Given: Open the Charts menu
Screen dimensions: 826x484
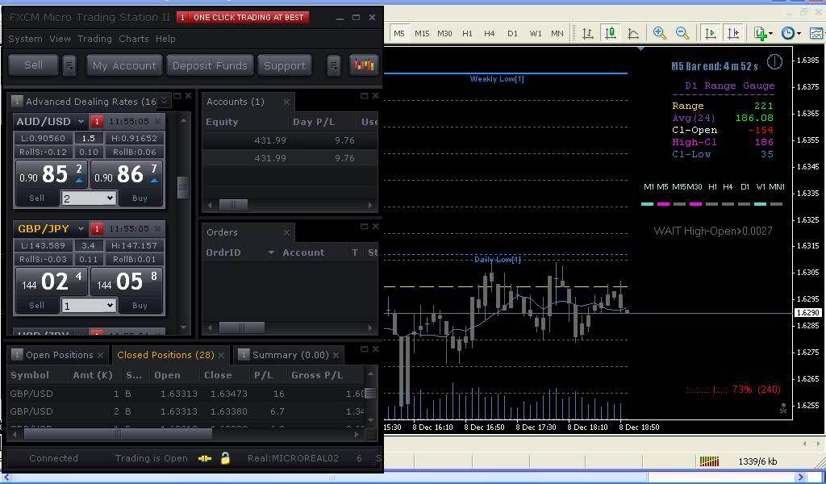Looking at the screenshot, I should (x=134, y=39).
